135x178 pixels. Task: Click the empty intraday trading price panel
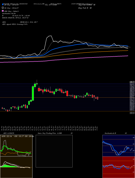click(x=54, y=151)
